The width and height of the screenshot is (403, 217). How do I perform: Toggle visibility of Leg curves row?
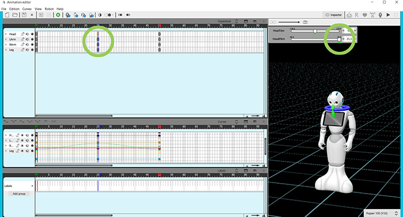[22, 150]
